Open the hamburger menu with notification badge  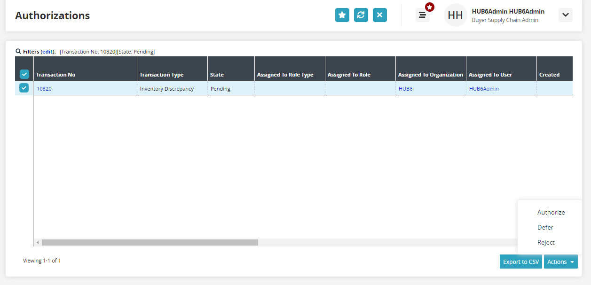[x=422, y=15]
